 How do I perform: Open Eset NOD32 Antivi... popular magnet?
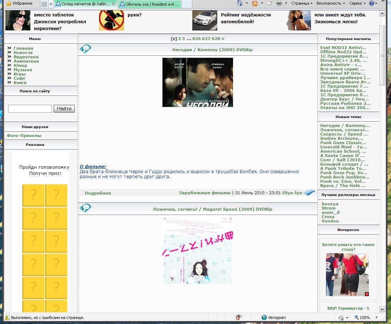click(343, 48)
